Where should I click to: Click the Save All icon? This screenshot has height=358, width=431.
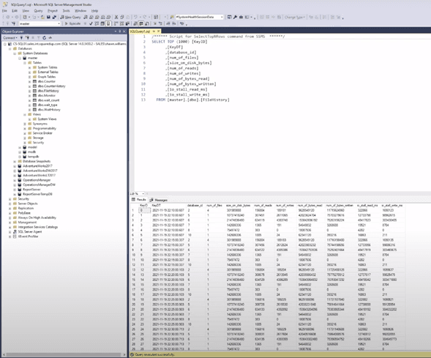click(x=54, y=17)
